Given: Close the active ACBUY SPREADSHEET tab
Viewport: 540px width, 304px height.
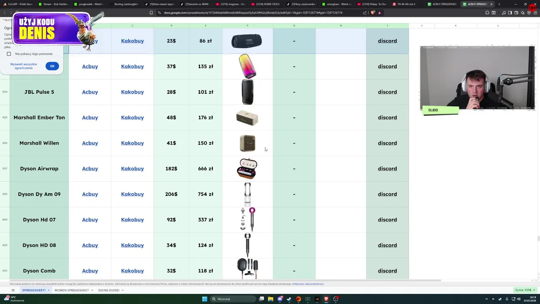Looking at the screenshot, I should (x=491, y=4).
